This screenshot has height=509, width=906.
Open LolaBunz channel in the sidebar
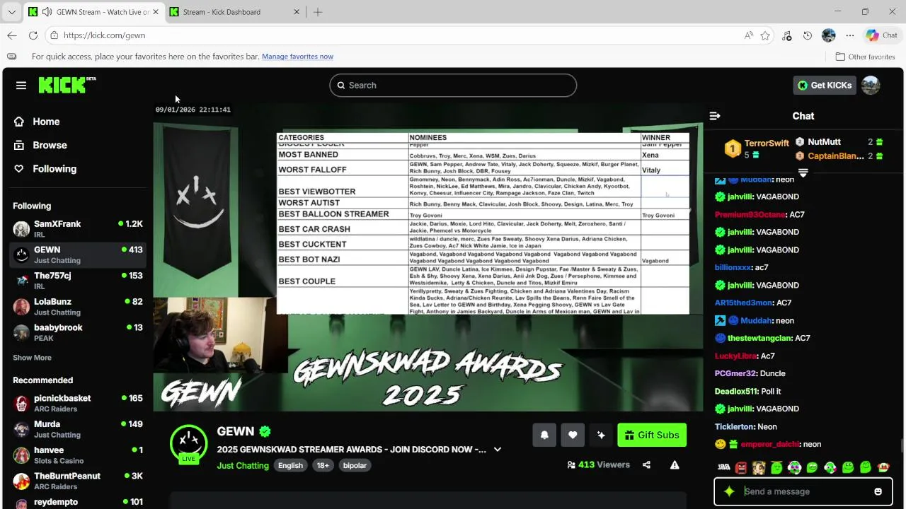(x=78, y=307)
